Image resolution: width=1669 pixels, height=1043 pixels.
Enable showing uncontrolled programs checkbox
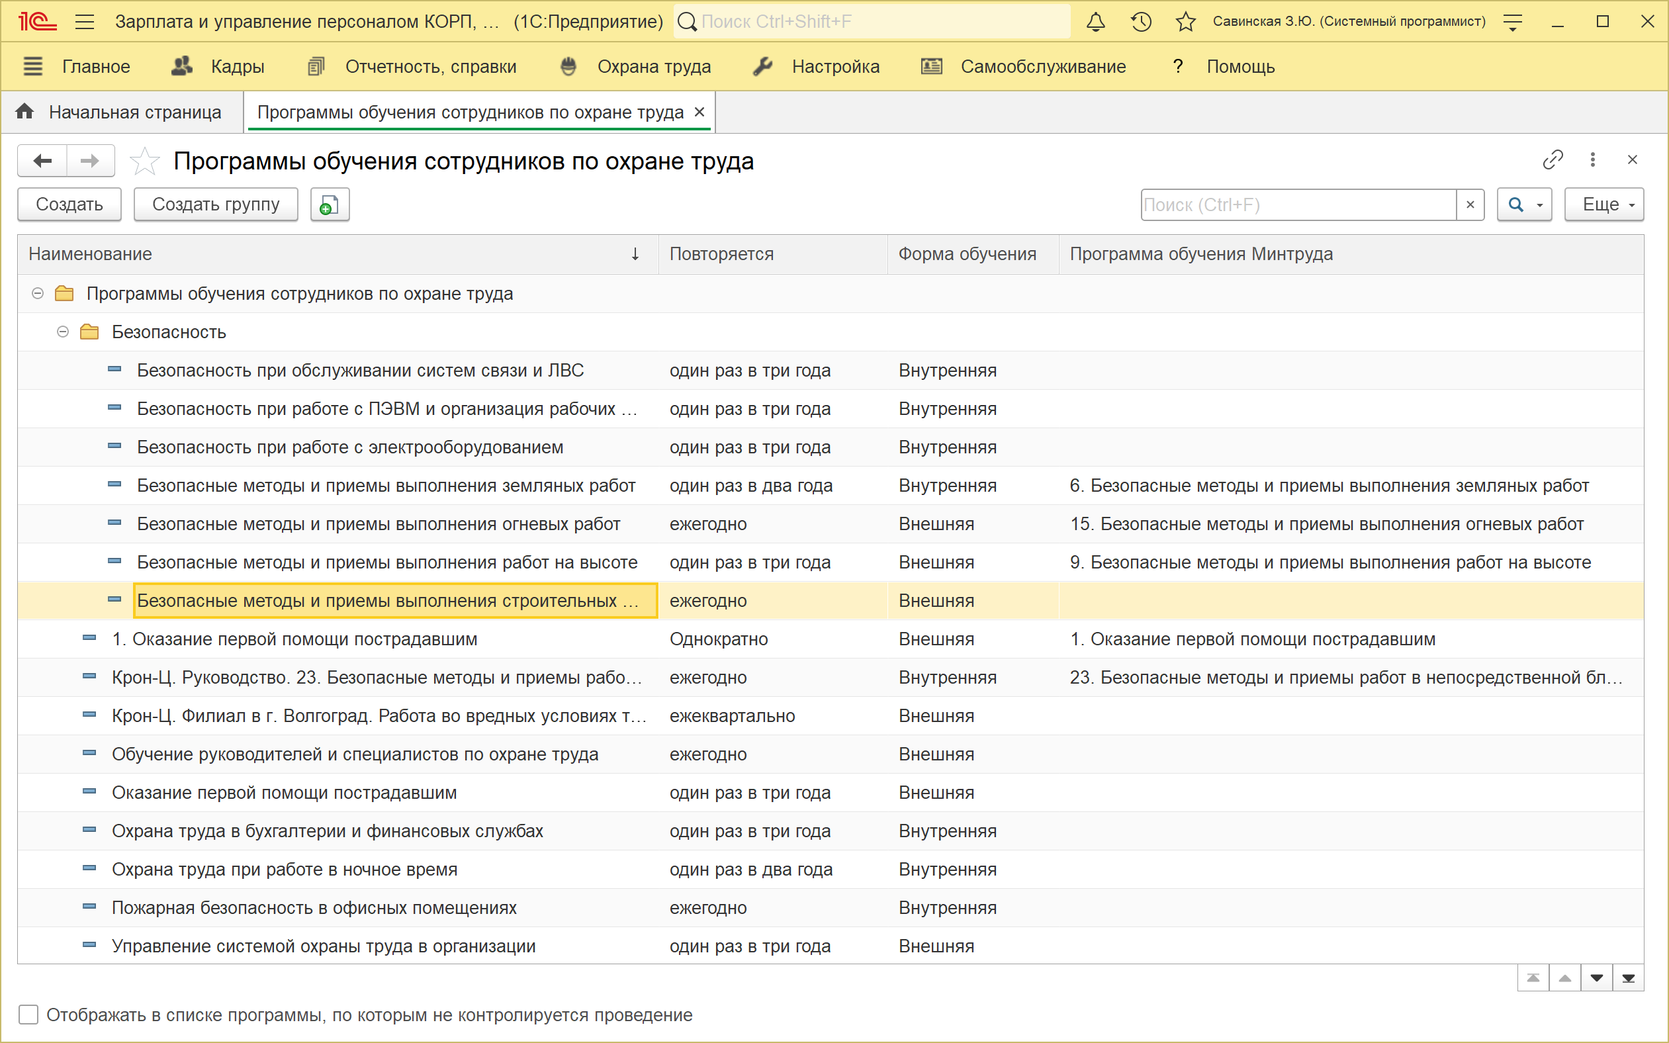pyautogui.click(x=28, y=1015)
